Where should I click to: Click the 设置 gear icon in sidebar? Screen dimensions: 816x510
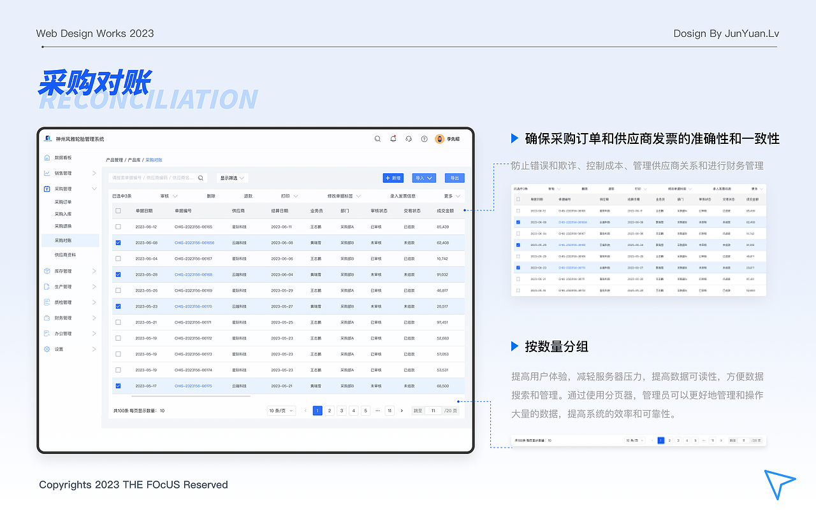[x=47, y=349]
